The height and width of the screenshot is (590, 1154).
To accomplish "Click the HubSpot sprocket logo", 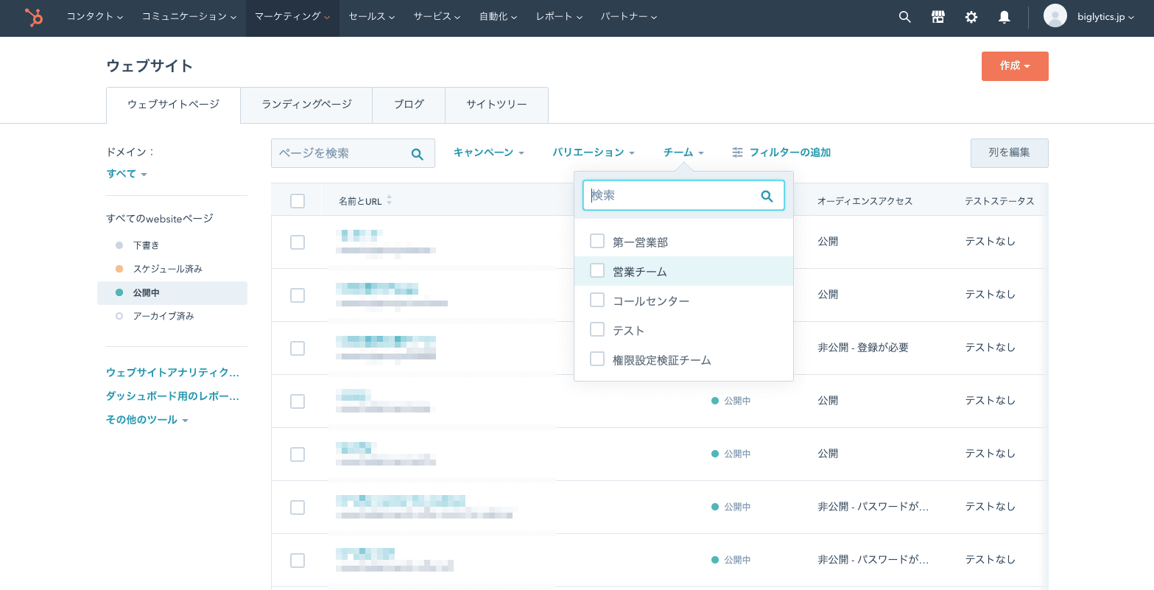I will coord(33,17).
